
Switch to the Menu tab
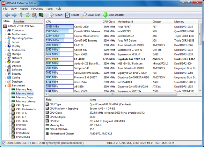point(7,21)
